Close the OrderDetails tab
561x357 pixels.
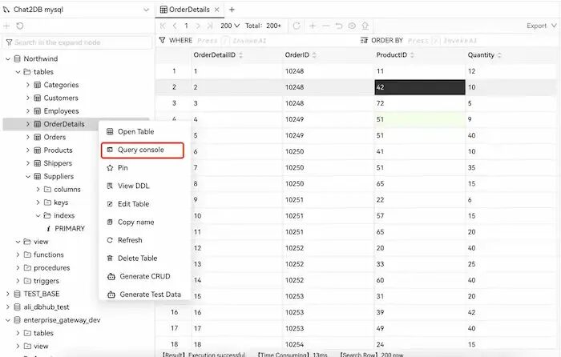(217, 10)
